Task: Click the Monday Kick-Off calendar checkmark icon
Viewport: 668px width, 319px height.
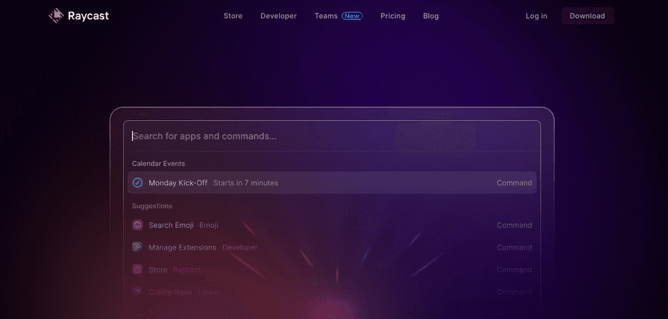Action: pyautogui.click(x=138, y=183)
